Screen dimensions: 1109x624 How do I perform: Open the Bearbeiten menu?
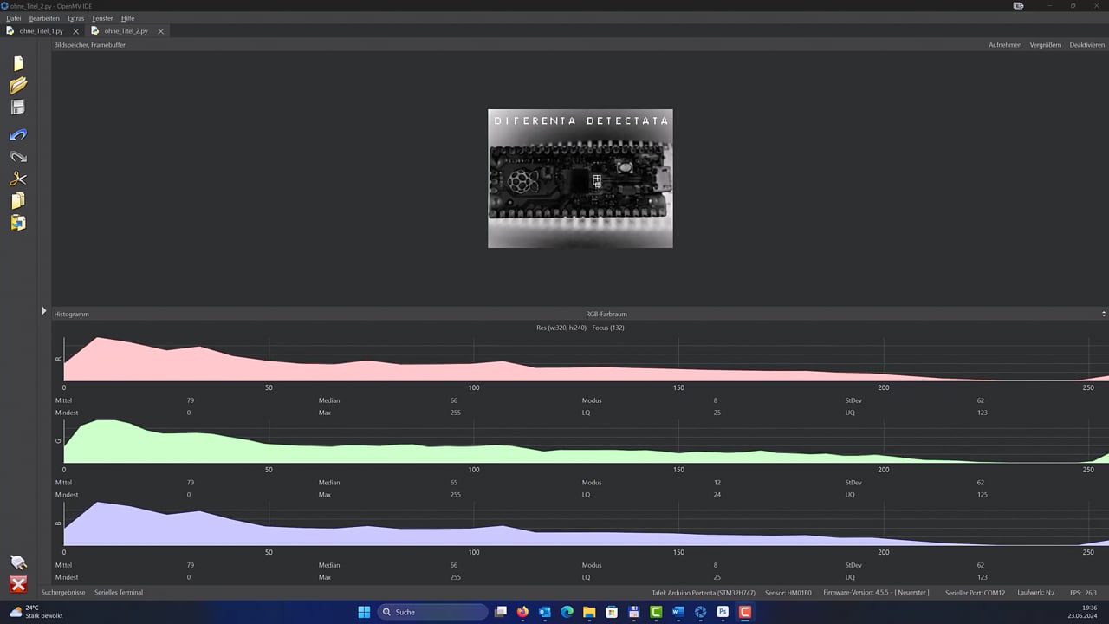coord(44,18)
